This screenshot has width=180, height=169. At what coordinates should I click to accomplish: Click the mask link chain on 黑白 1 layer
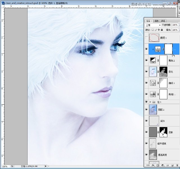click(x=158, y=60)
